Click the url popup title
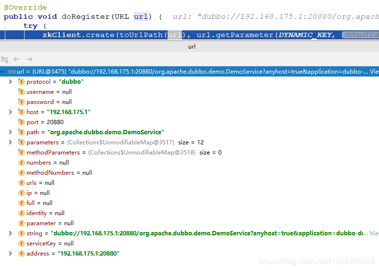Screen dimensions: 379x270 [x=192, y=47]
